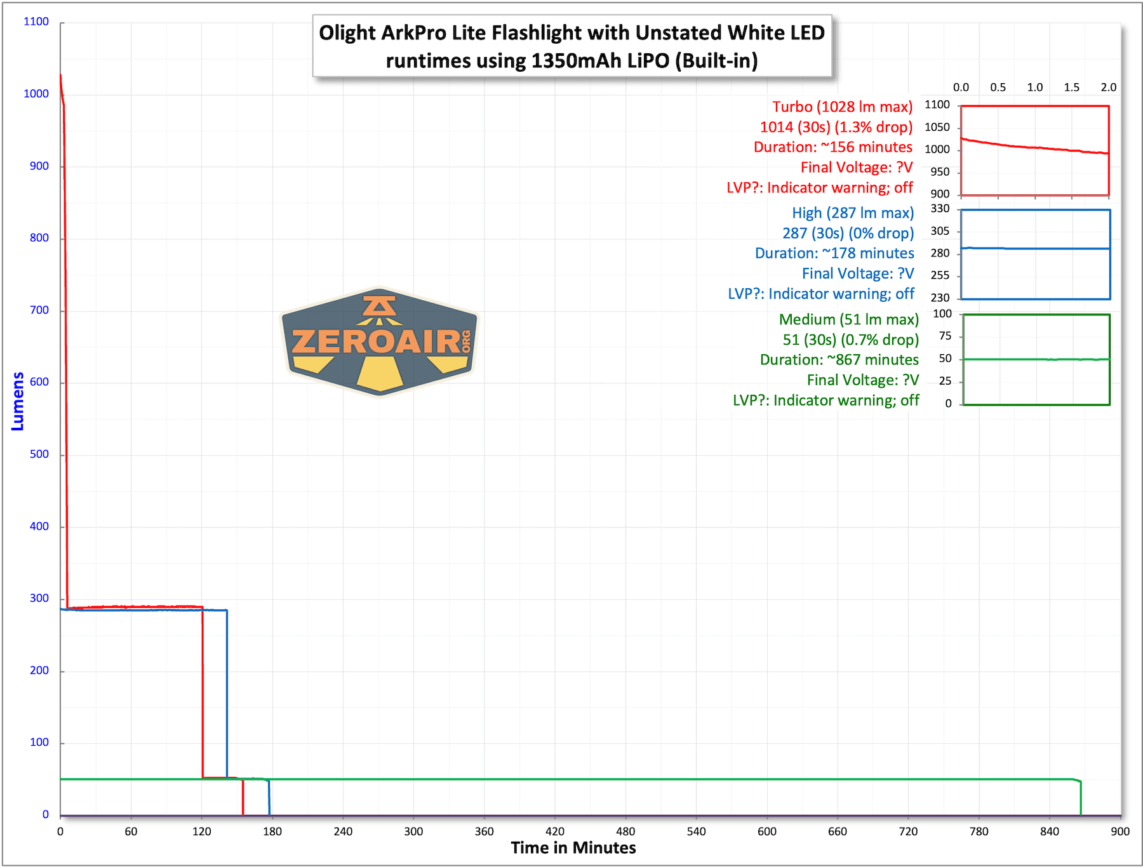Viewport: 1143px width, 867px height.
Task: Click the chart title text box
Action: [x=571, y=46]
